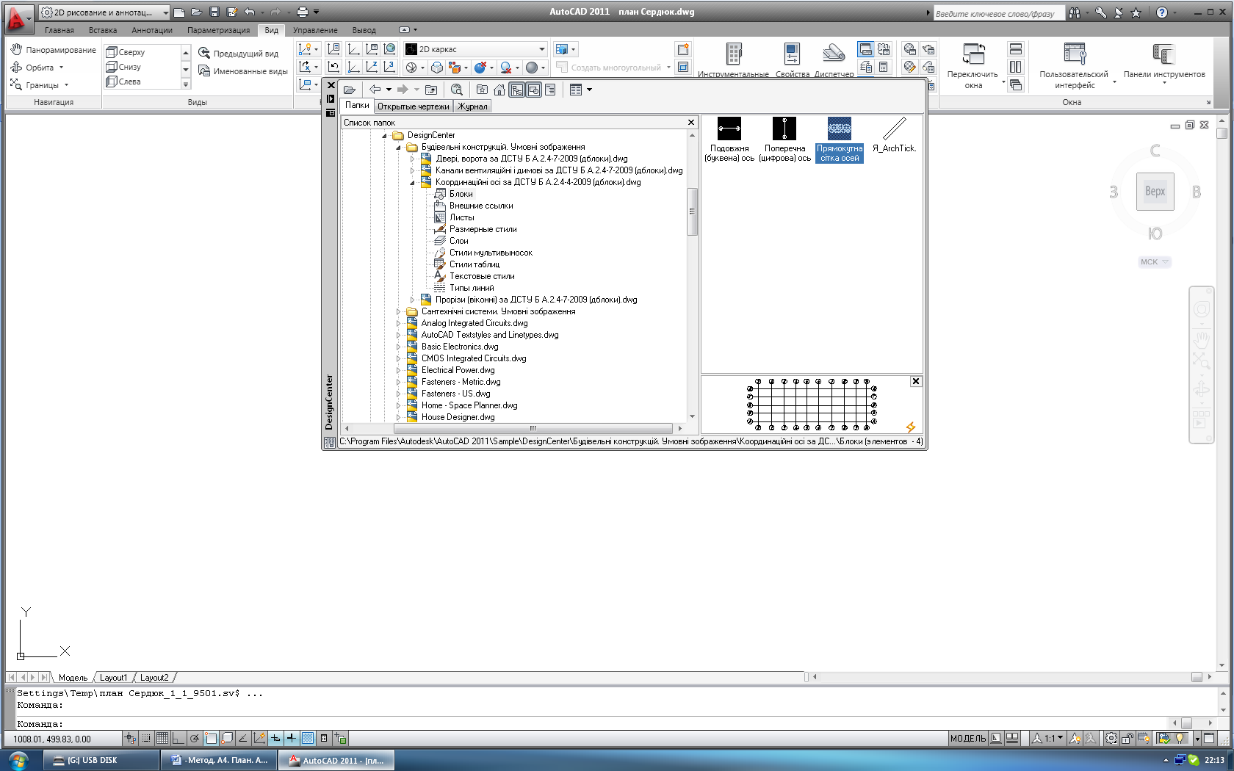This screenshot has width=1234, height=771.
Task: Click the Орбита navigation button
Action: click(37, 68)
